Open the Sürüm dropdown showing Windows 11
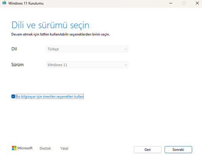 (x=87, y=65)
